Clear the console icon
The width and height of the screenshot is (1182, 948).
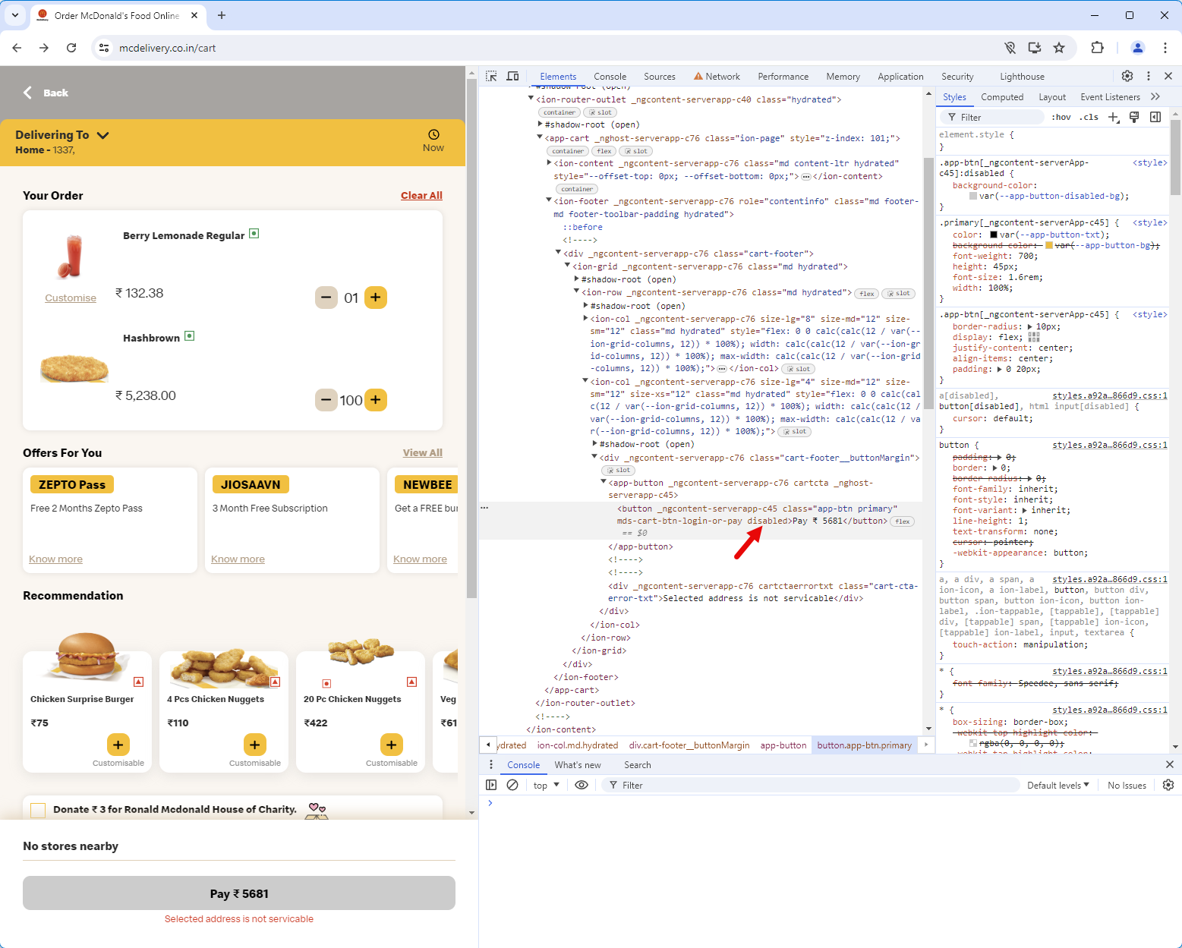pyautogui.click(x=512, y=785)
